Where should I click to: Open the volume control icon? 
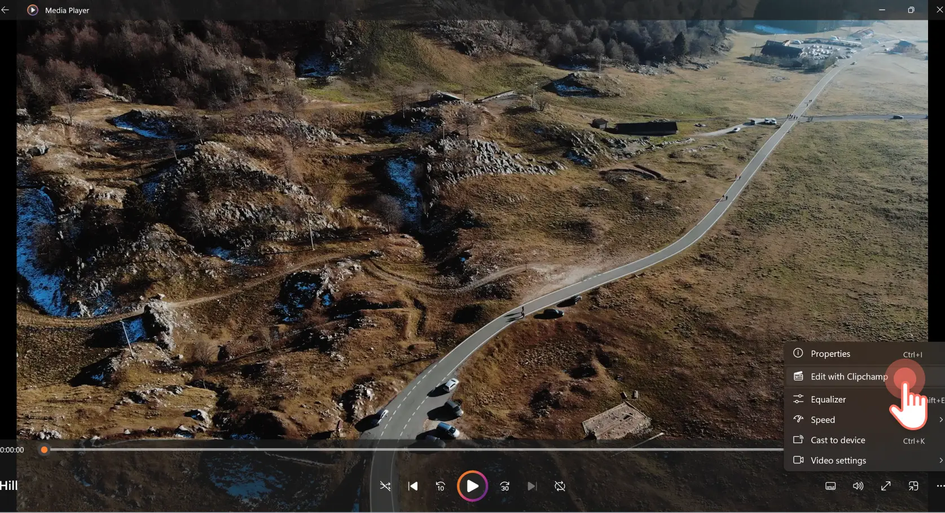click(858, 486)
